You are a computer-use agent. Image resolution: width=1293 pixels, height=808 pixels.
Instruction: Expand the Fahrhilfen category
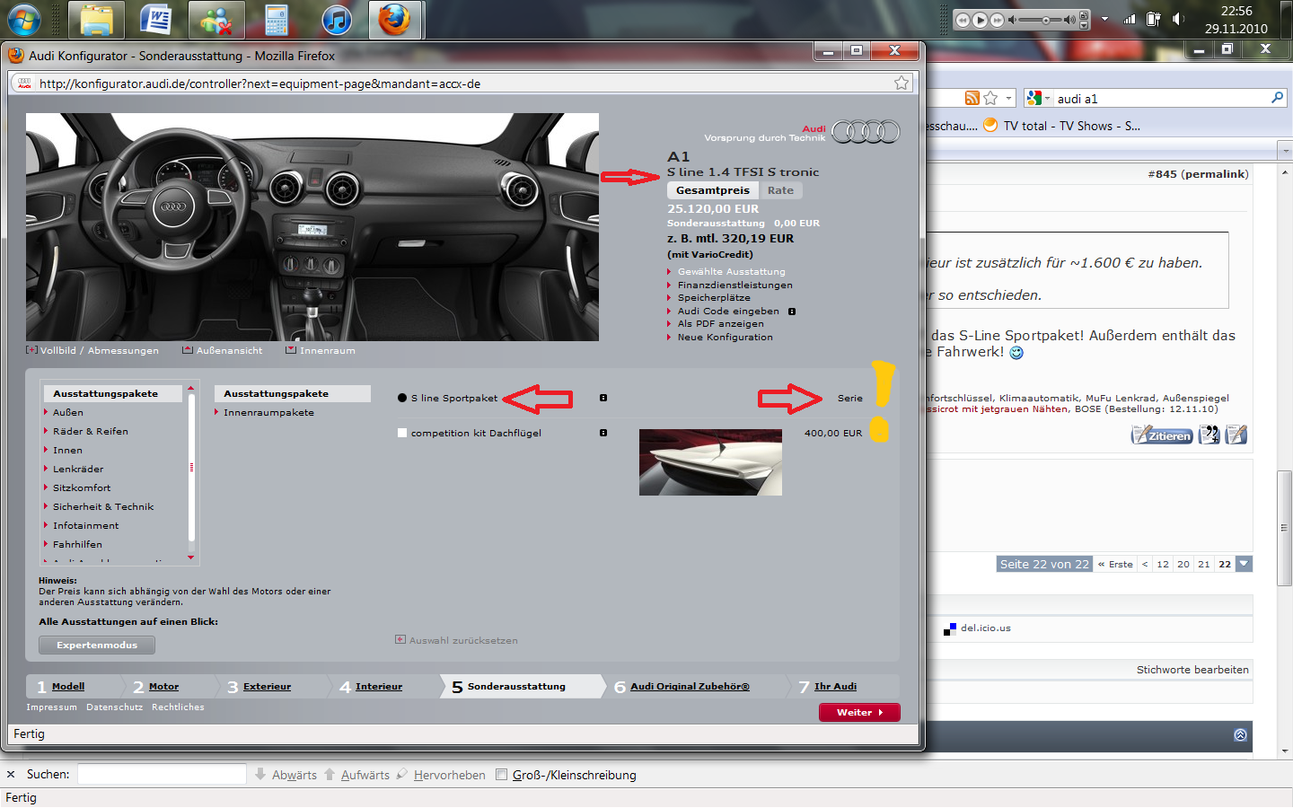point(77,544)
